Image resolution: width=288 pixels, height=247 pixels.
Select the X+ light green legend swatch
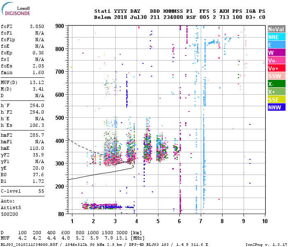276,91
